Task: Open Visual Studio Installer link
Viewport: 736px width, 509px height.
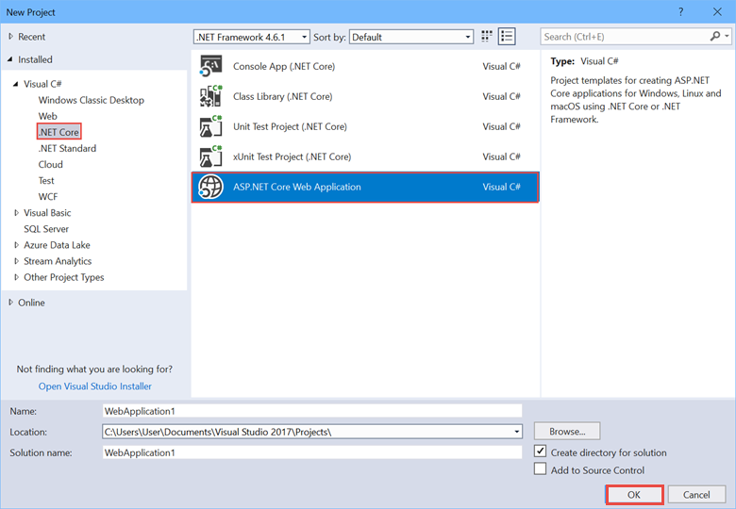Action: click(x=94, y=386)
